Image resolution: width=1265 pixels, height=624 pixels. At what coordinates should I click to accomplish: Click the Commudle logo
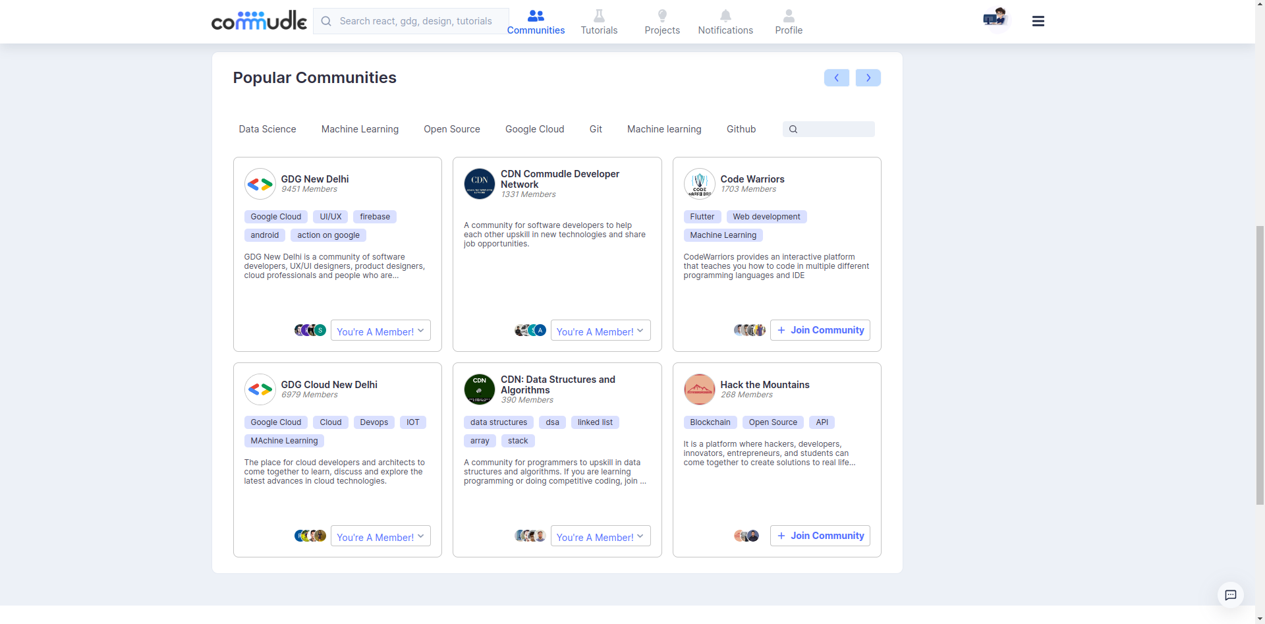(x=259, y=21)
